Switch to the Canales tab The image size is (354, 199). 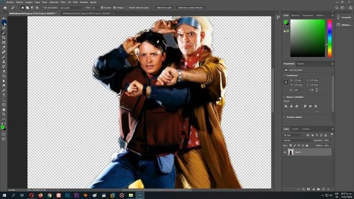pyautogui.click(x=295, y=129)
